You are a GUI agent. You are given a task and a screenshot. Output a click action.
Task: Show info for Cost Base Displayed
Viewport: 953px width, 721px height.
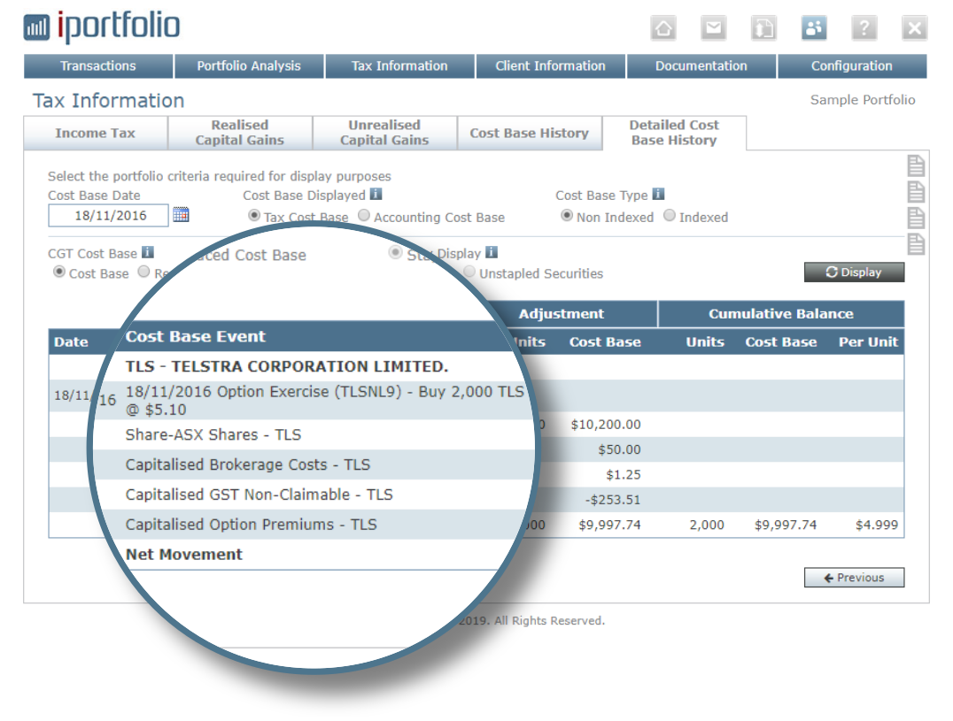376,195
